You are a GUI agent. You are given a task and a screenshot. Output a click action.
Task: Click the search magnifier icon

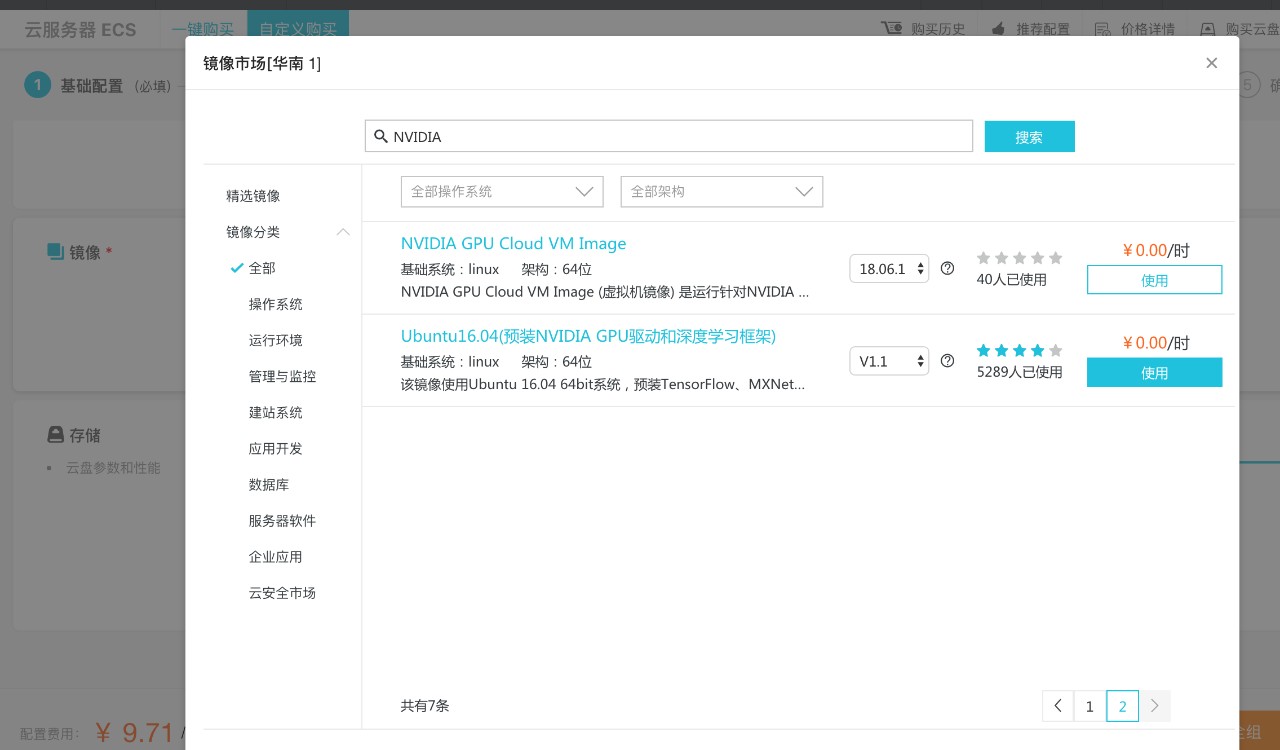coord(381,136)
